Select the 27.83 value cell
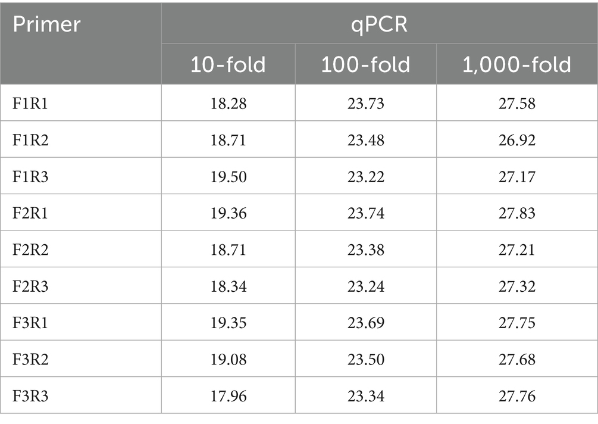This screenshot has height=424, width=598. (516, 213)
